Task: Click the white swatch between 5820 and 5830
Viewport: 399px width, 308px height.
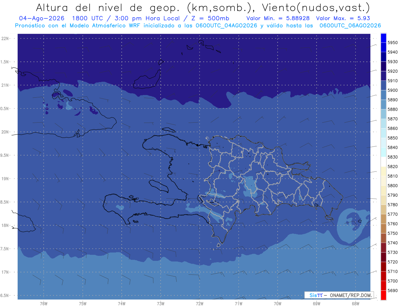Action: (x=383, y=162)
